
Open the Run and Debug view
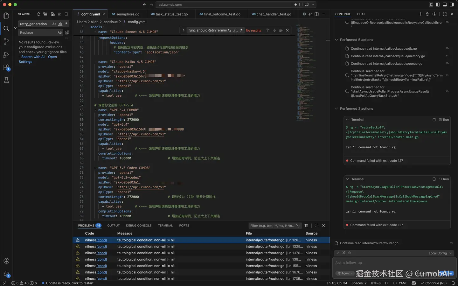[6, 55]
